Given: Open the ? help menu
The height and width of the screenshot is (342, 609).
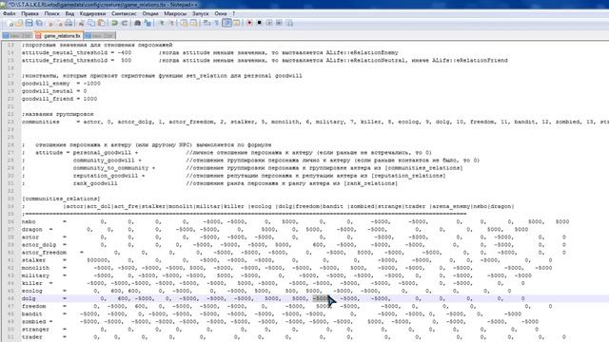Looking at the screenshot, I should [x=234, y=13].
